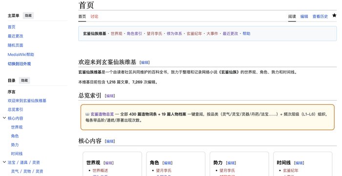Open 角色索引 in the navigation banner
The width and height of the screenshot is (342, 176).
tap(134, 33)
